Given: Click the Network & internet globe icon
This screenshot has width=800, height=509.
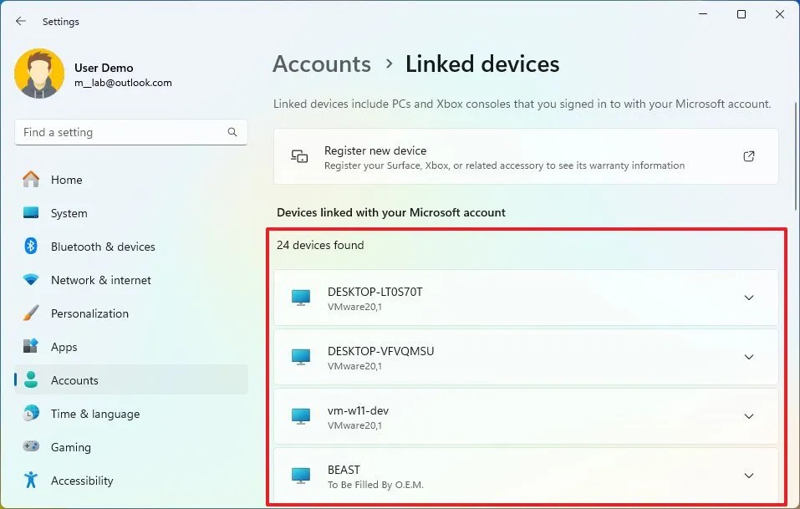Looking at the screenshot, I should (31, 280).
